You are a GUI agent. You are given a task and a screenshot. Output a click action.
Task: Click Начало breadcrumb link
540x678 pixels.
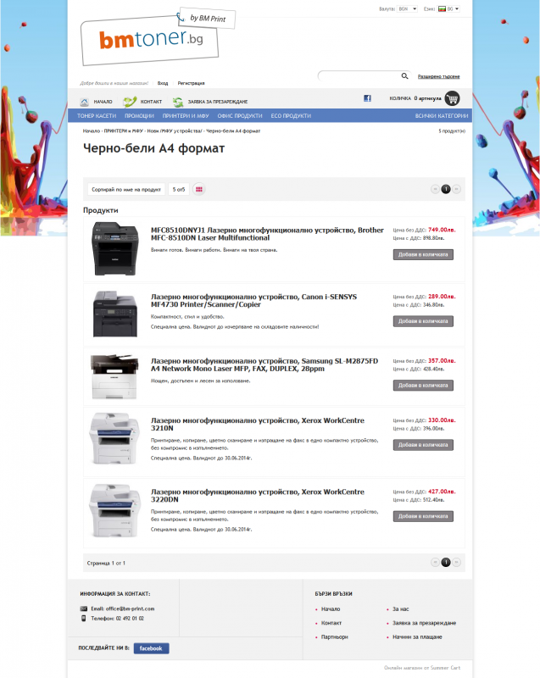tap(92, 131)
